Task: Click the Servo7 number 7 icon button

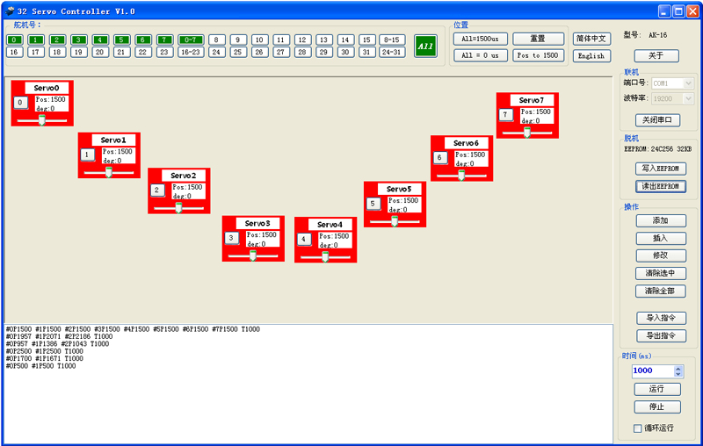Action: [505, 115]
